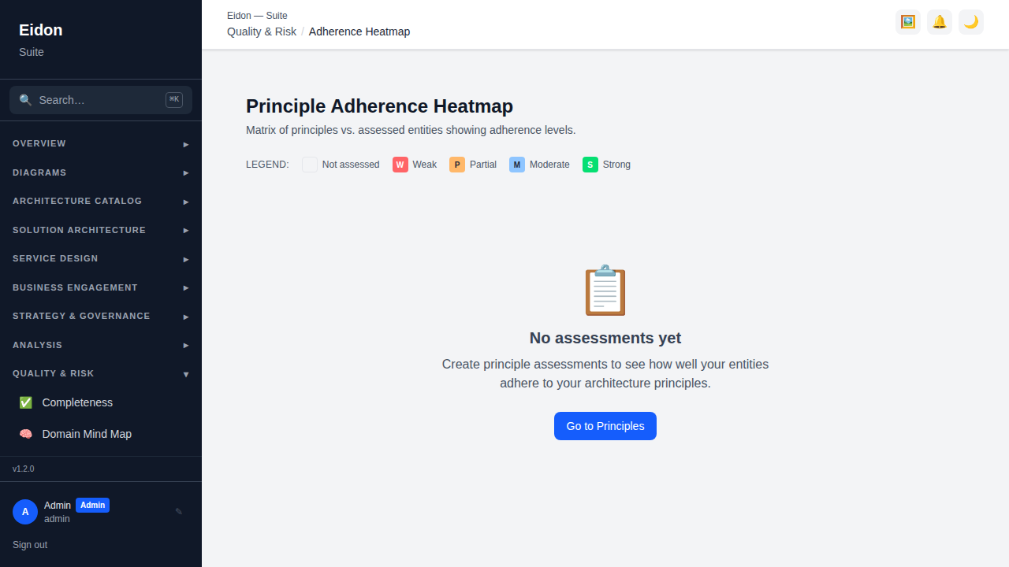Expand the Solution Architecture section
Viewport: 1009px width, 567px height.
(x=101, y=230)
